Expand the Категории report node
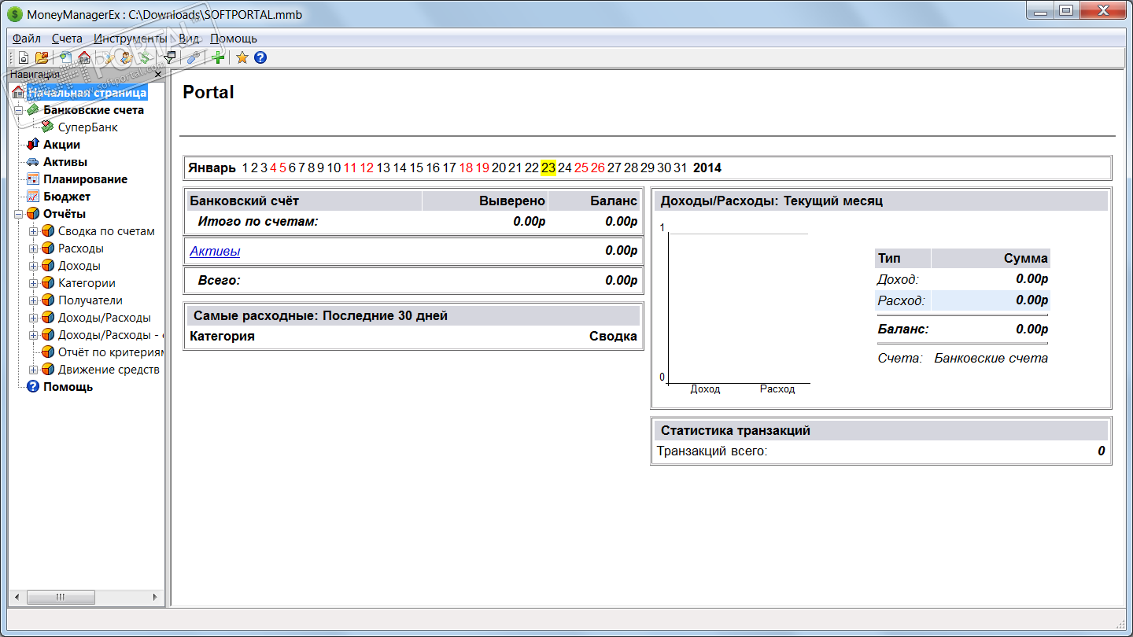The height and width of the screenshot is (637, 1133). pyautogui.click(x=32, y=283)
